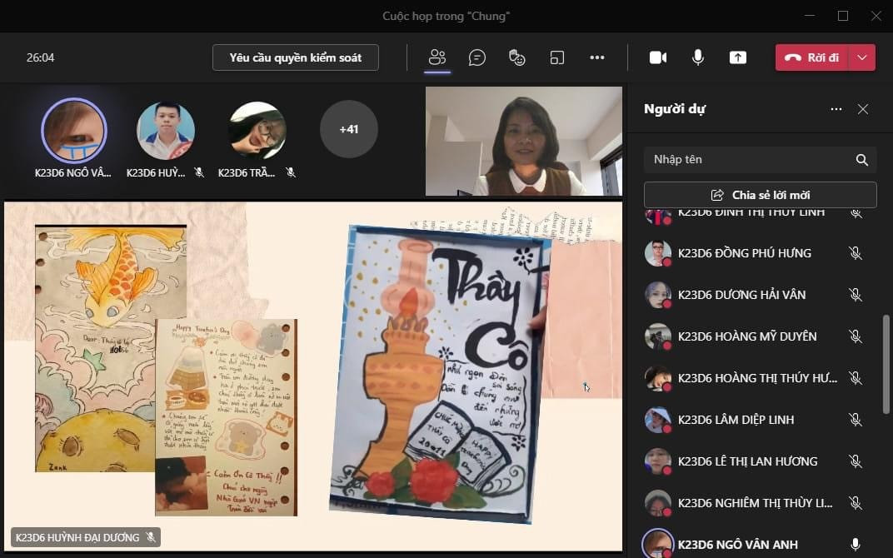Open Người dự panel more options
Screen dimensions: 893x558
pyautogui.click(x=836, y=109)
